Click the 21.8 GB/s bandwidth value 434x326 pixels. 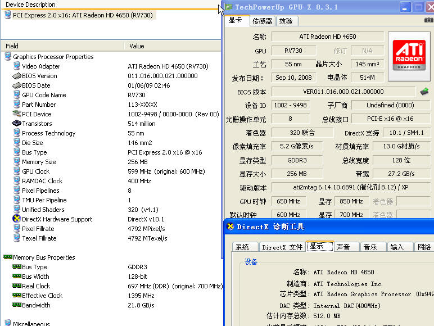click(x=141, y=305)
